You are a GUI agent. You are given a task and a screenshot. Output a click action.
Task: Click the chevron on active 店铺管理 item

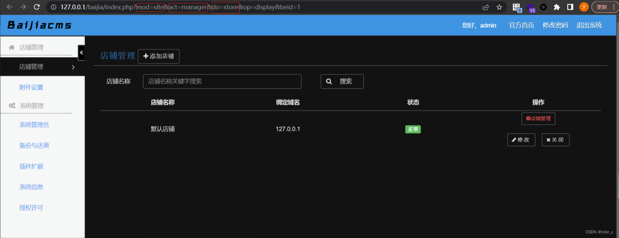pyautogui.click(x=73, y=67)
